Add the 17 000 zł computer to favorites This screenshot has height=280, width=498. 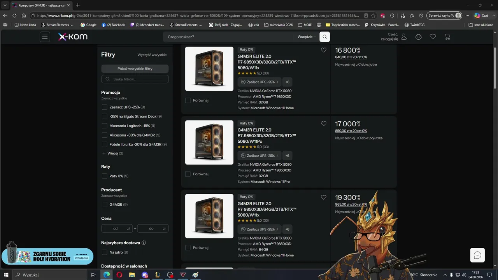click(x=324, y=124)
